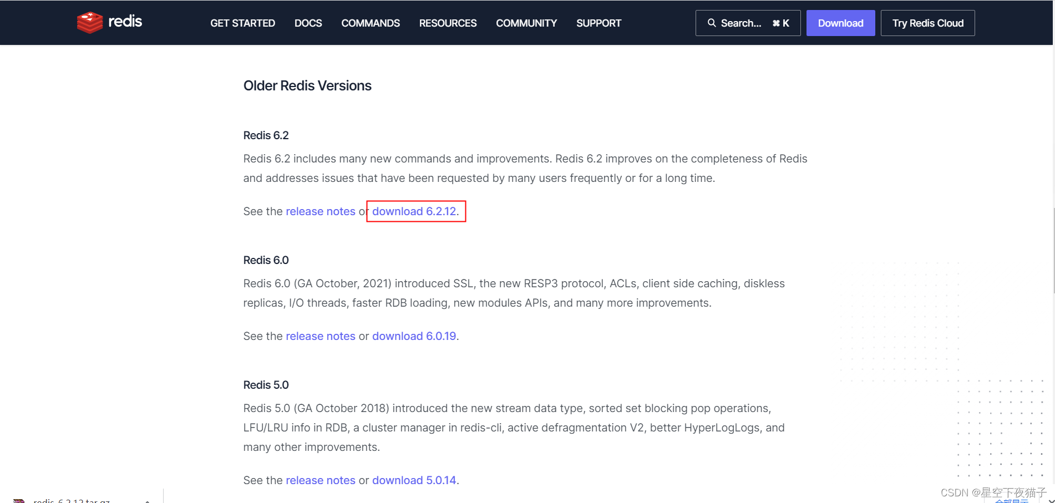Click the download 5.0.14 link
Screen dimensions: 1055x503
414,480
